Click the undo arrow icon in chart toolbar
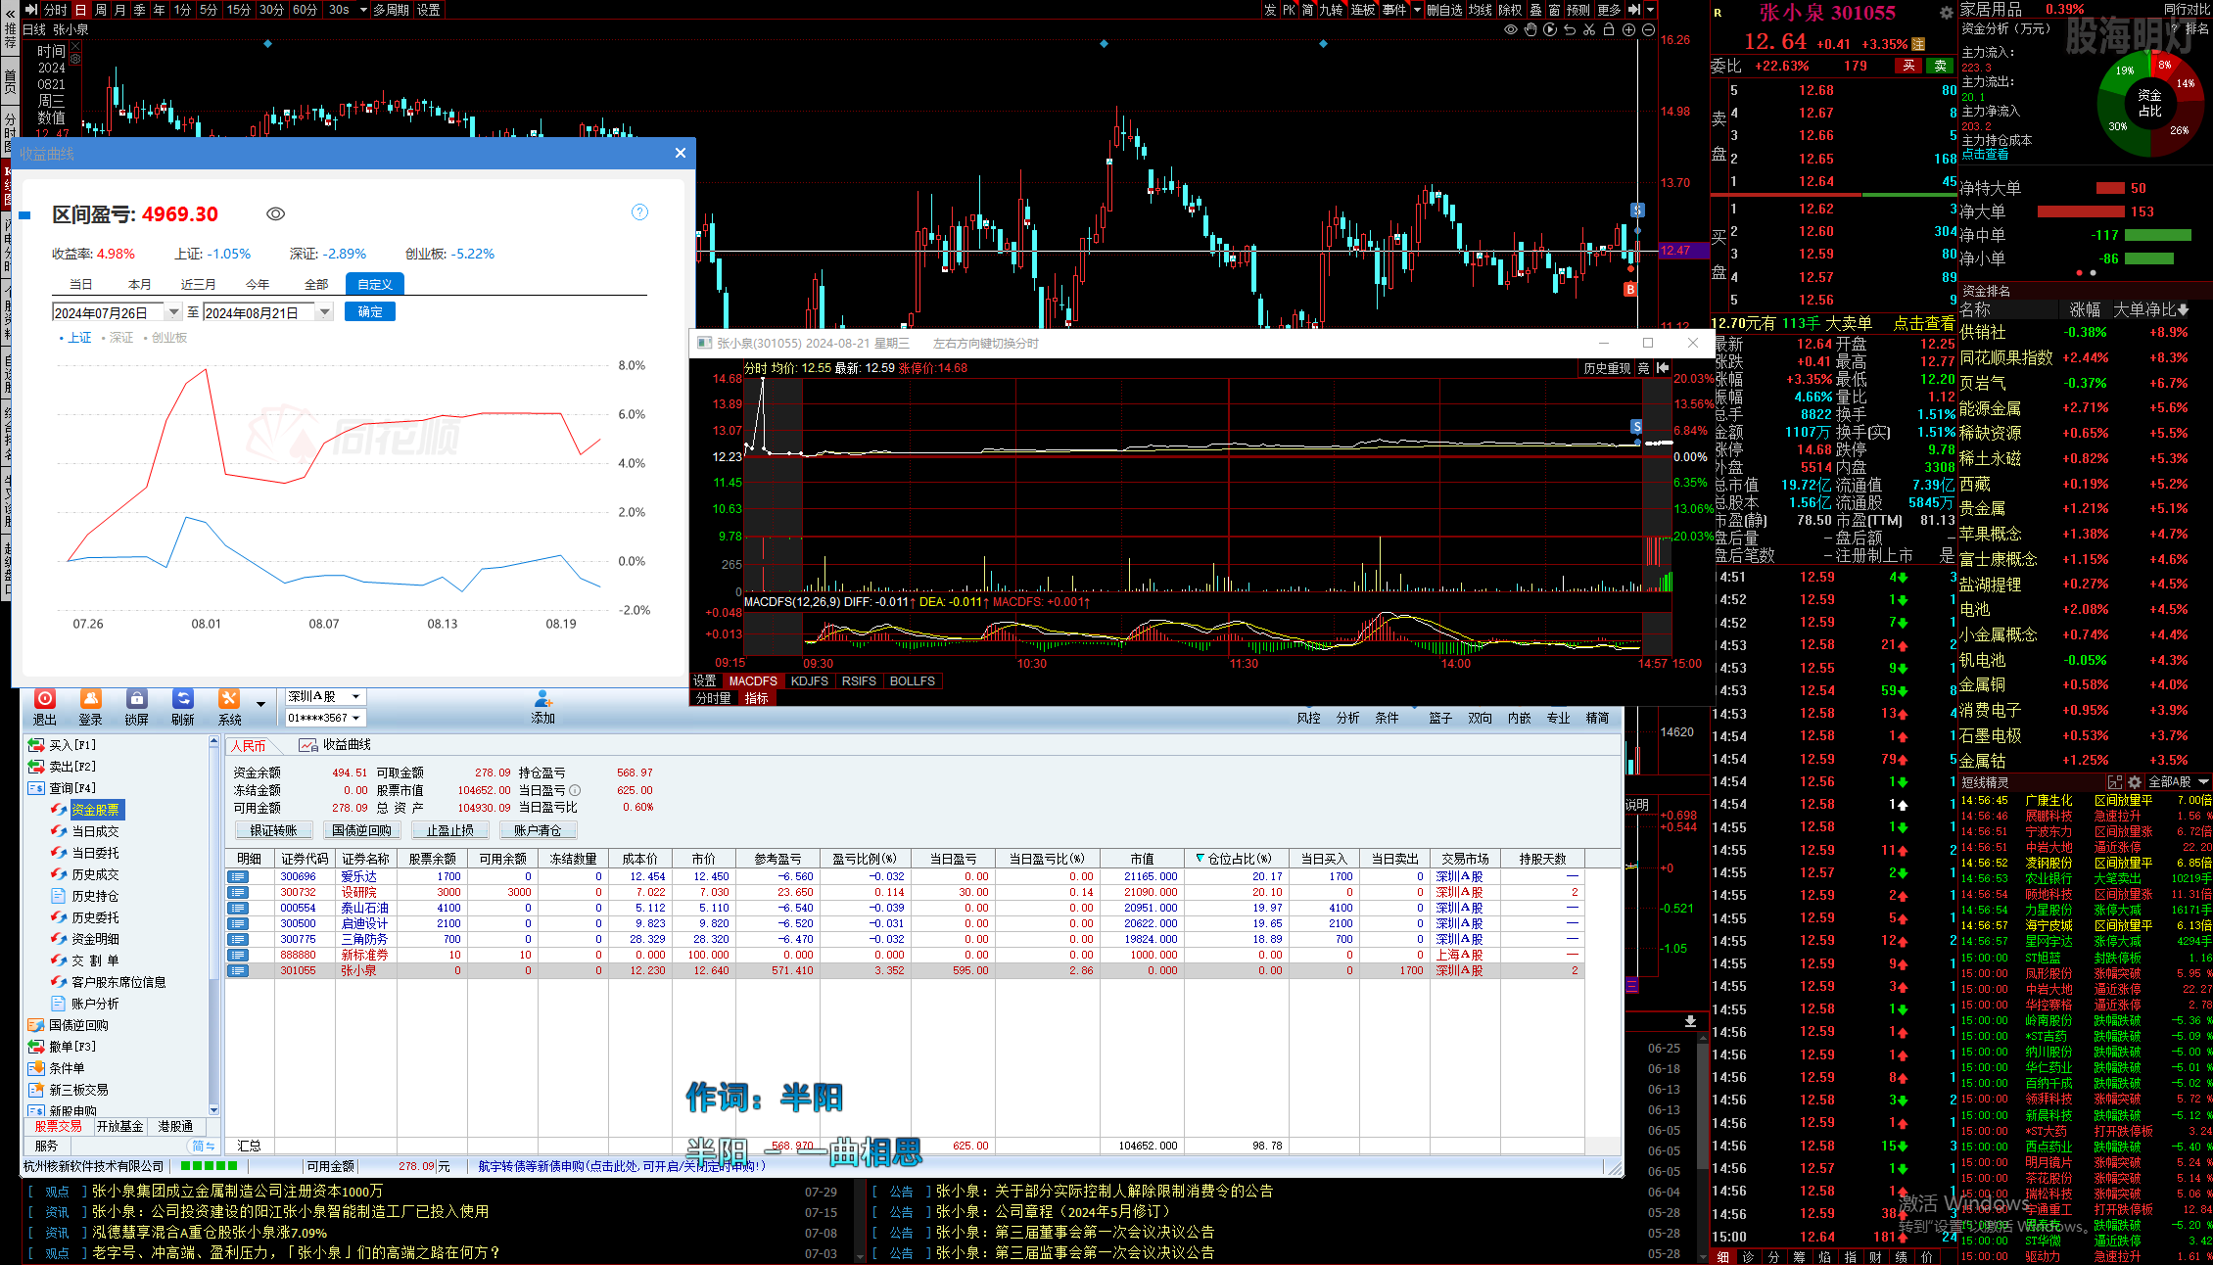Screen dimensions: 2213x1265 (1570, 29)
